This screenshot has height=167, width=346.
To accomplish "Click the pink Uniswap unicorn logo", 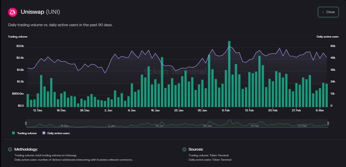I will tap(12, 12).
